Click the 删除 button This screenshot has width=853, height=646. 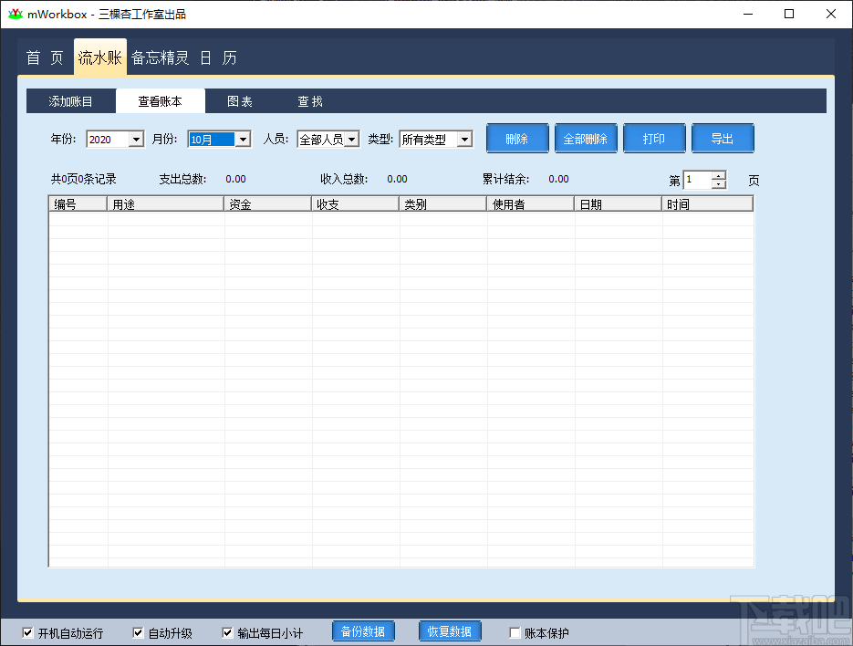[x=517, y=139]
